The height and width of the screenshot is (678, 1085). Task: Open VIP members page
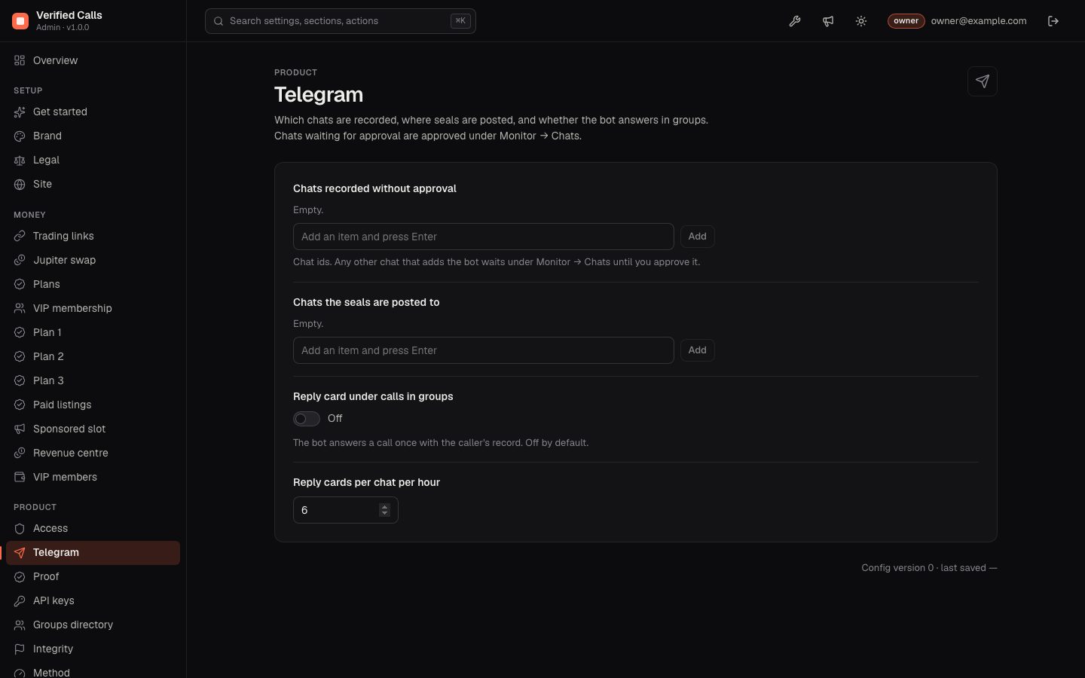pos(93,477)
